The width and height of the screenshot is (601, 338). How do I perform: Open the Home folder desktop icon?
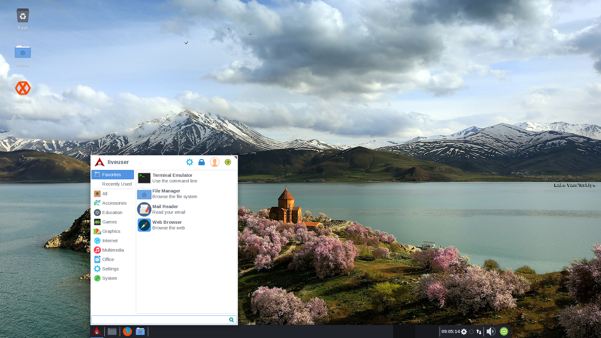pos(23,56)
